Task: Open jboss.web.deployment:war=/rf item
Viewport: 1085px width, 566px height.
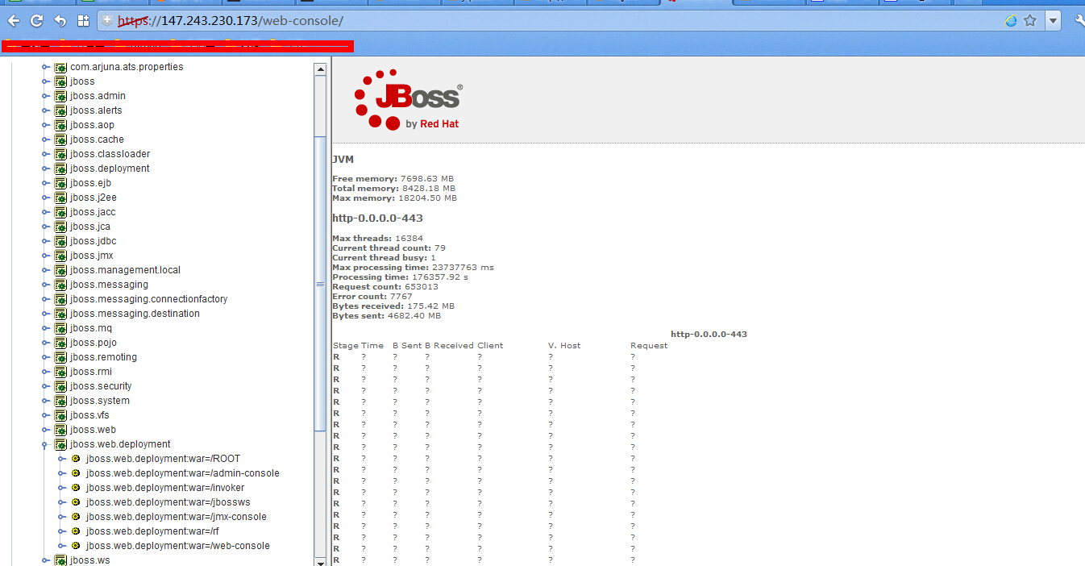Action: tap(152, 531)
